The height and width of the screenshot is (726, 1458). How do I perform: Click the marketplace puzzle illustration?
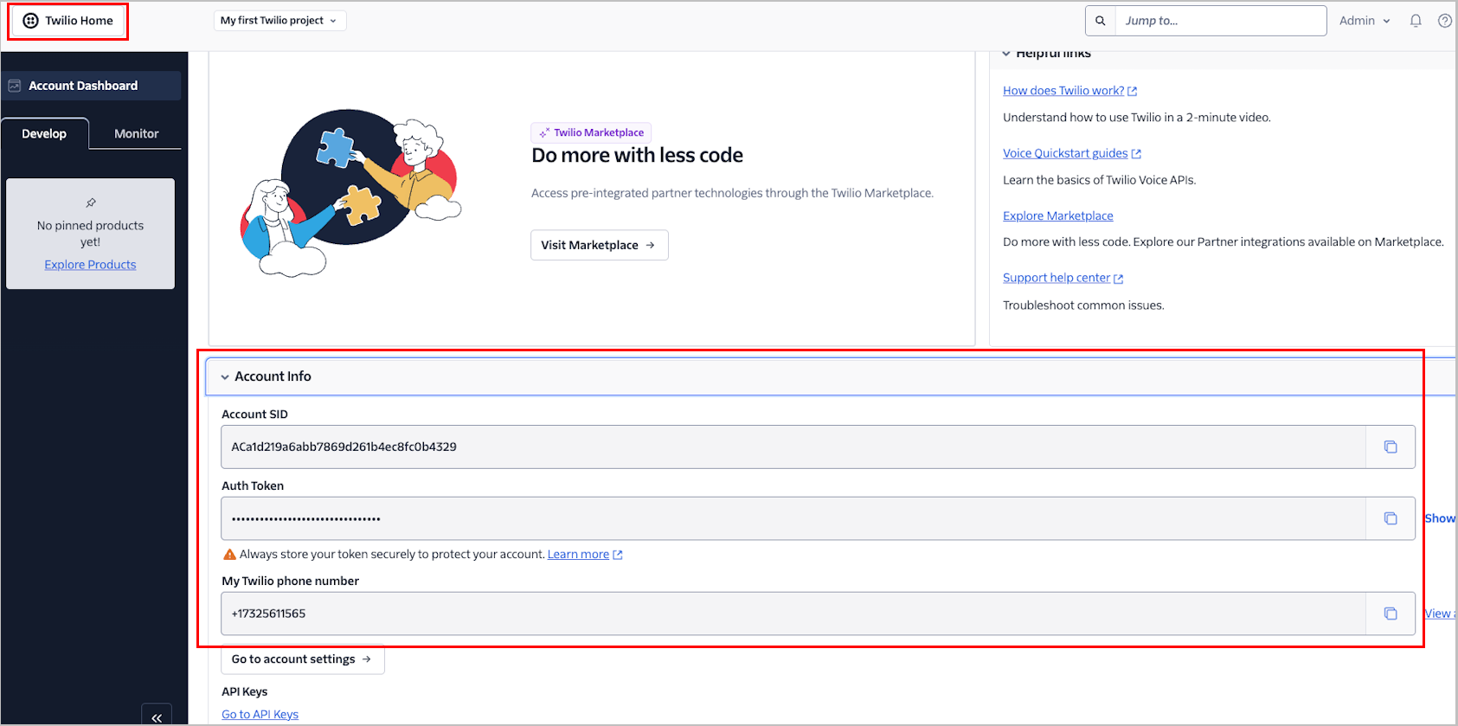coord(350,192)
